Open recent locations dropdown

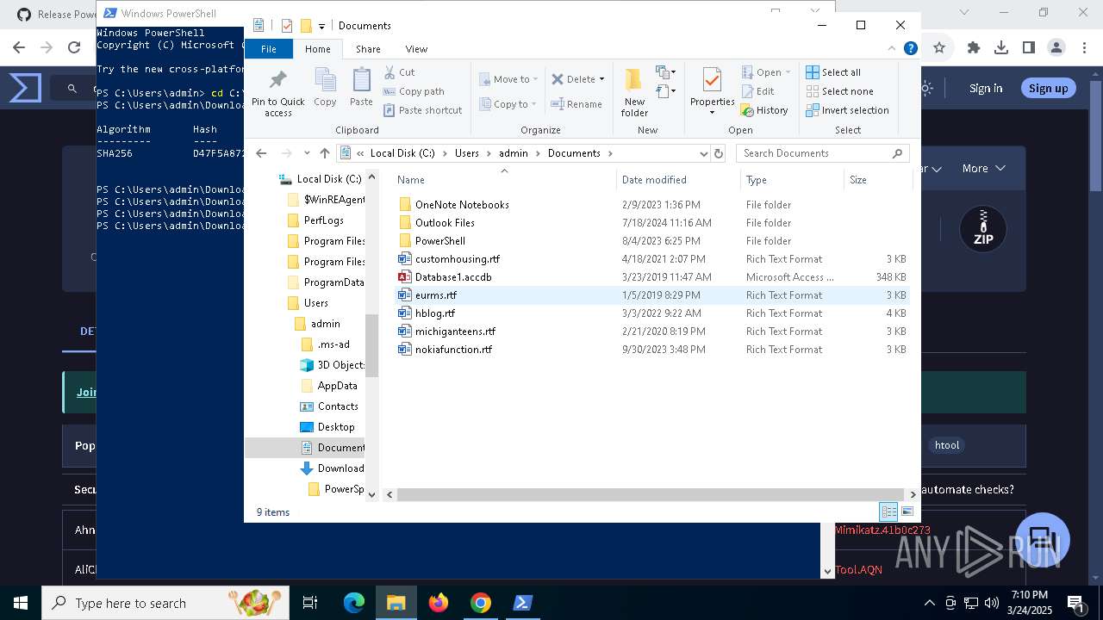[307, 153]
